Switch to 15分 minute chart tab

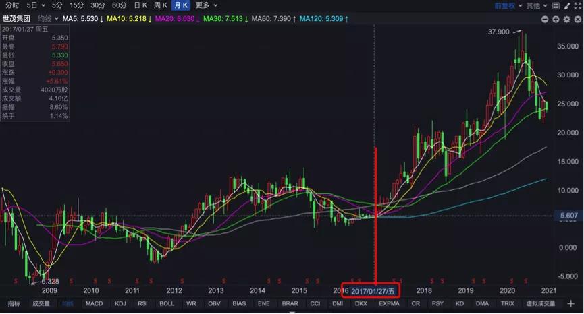[76, 5]
